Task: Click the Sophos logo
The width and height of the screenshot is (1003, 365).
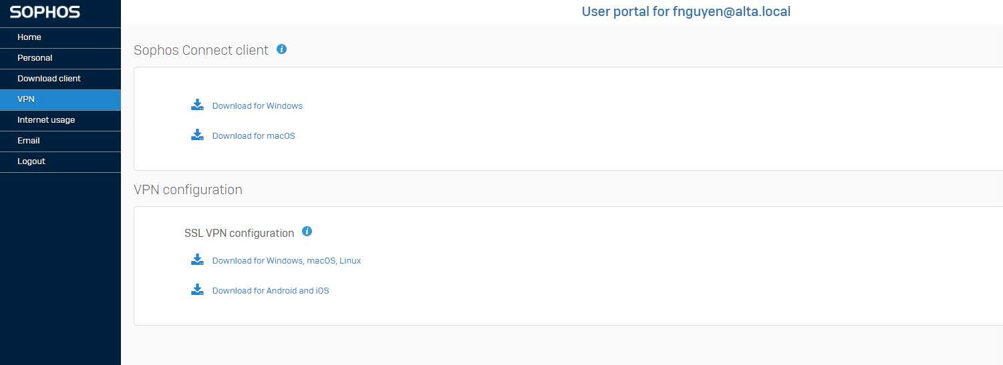Action: [45, 12]
